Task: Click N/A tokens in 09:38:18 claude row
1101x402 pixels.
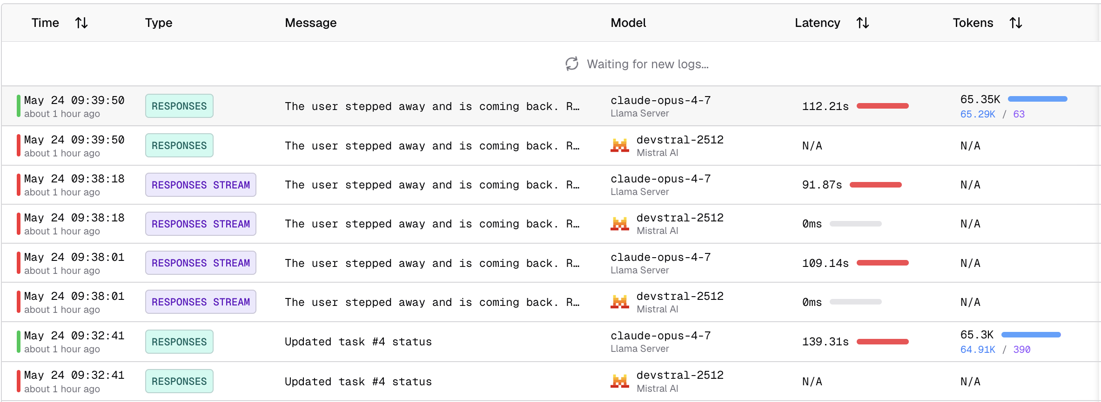Action: coord(970,185)
